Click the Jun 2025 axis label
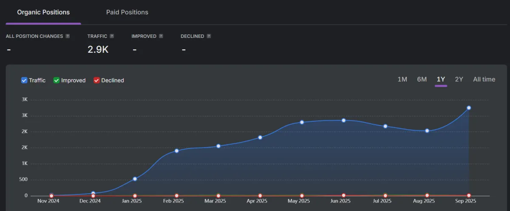Screen dimensions: 510x211 coord(340,201)
